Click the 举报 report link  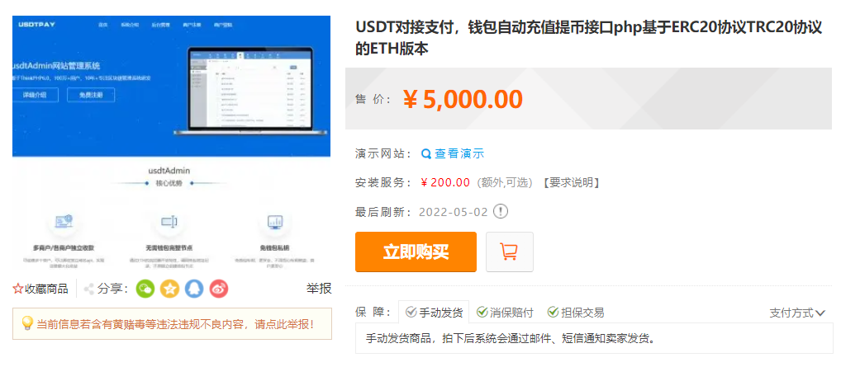click(319, 289)
